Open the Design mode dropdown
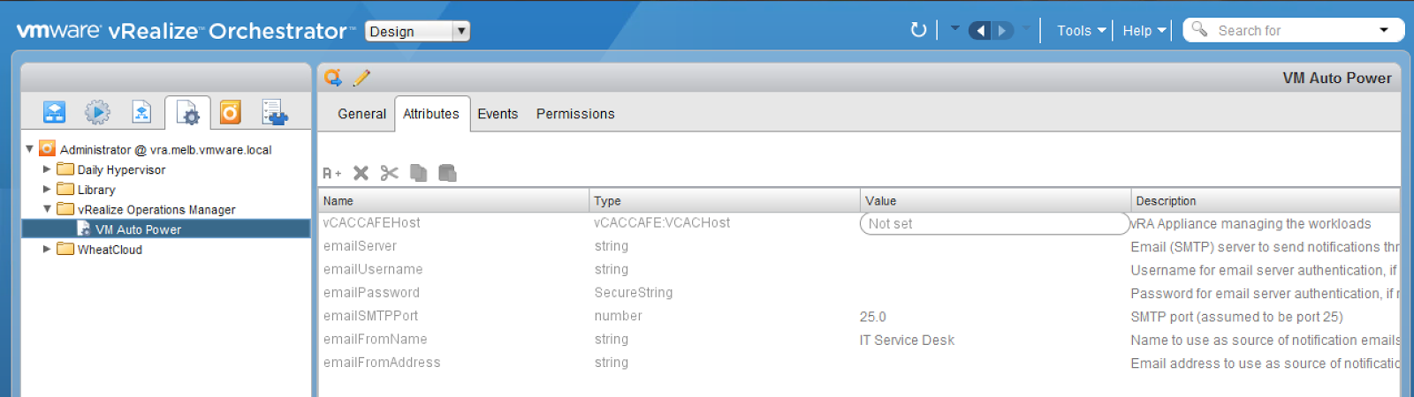 coord(417,31)
